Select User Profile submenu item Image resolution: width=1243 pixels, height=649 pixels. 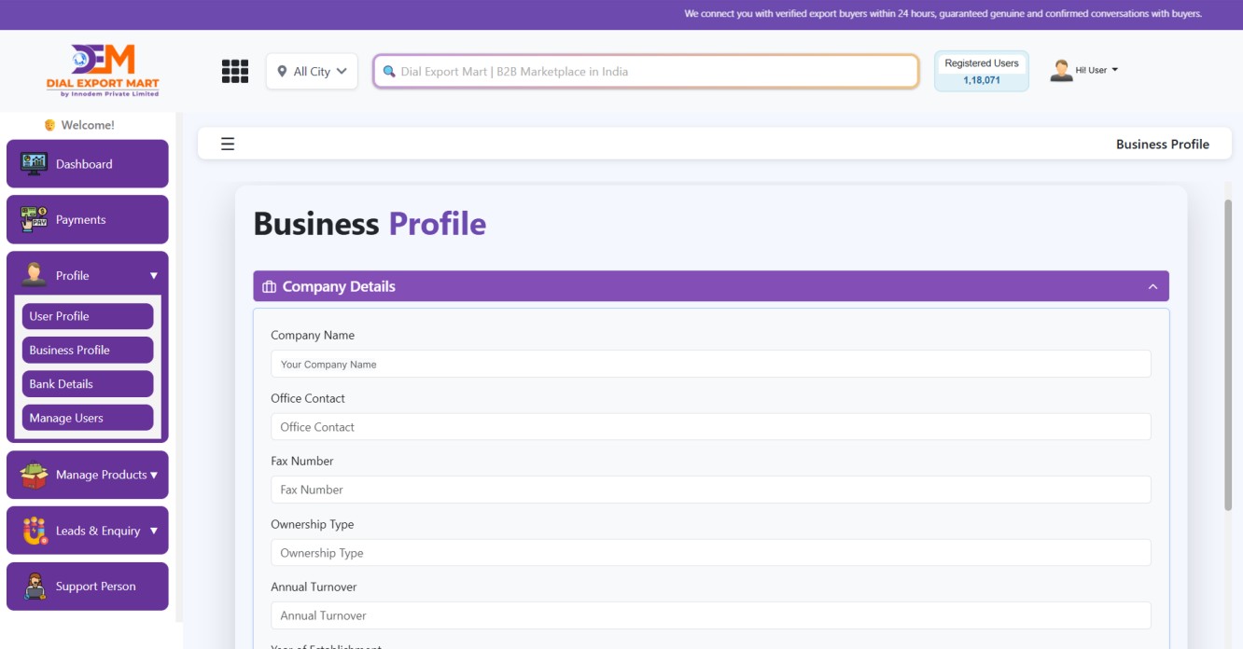(88, 316)
